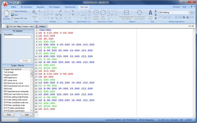Switch to the Transmission tab
The image size is (197, 123).
[70, 7]
